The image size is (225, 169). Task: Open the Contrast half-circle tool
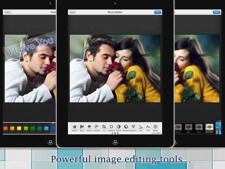[119, 127]
